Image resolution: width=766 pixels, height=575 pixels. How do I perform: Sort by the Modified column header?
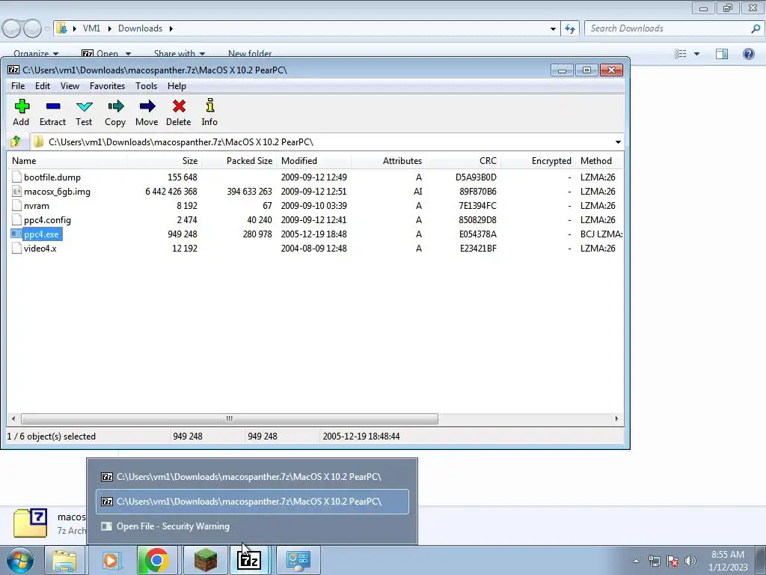tap(314, 161)
